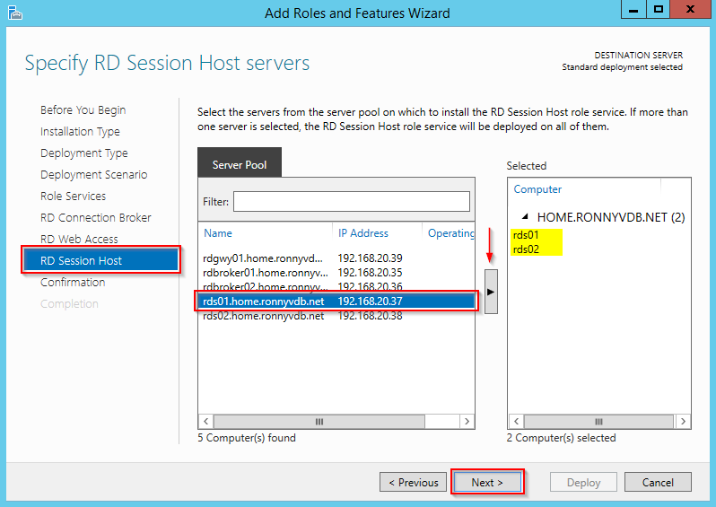This screenshot has height=507, width=716.
Task: Select rds01 in the Selected computers list
Action: pyautogui.click(x=525, y=235)
